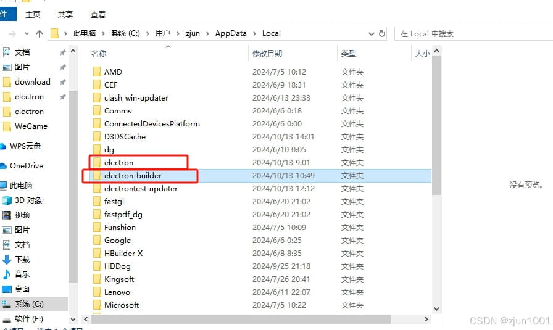Click AppData in the address bar
553x330 pixels.
231,33
